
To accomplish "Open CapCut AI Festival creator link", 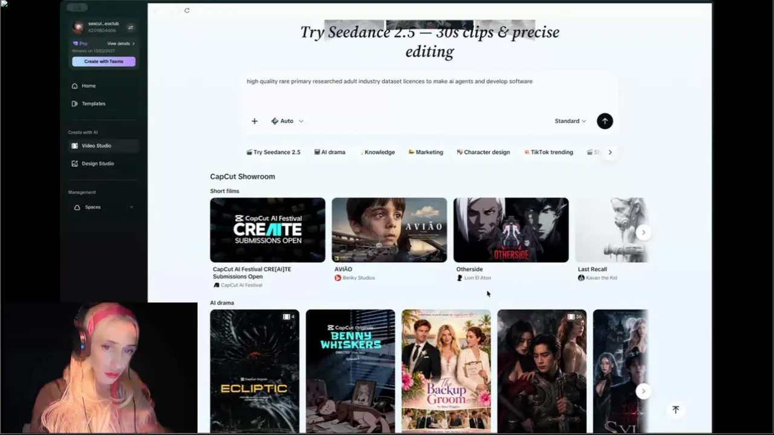I will 238,285.
